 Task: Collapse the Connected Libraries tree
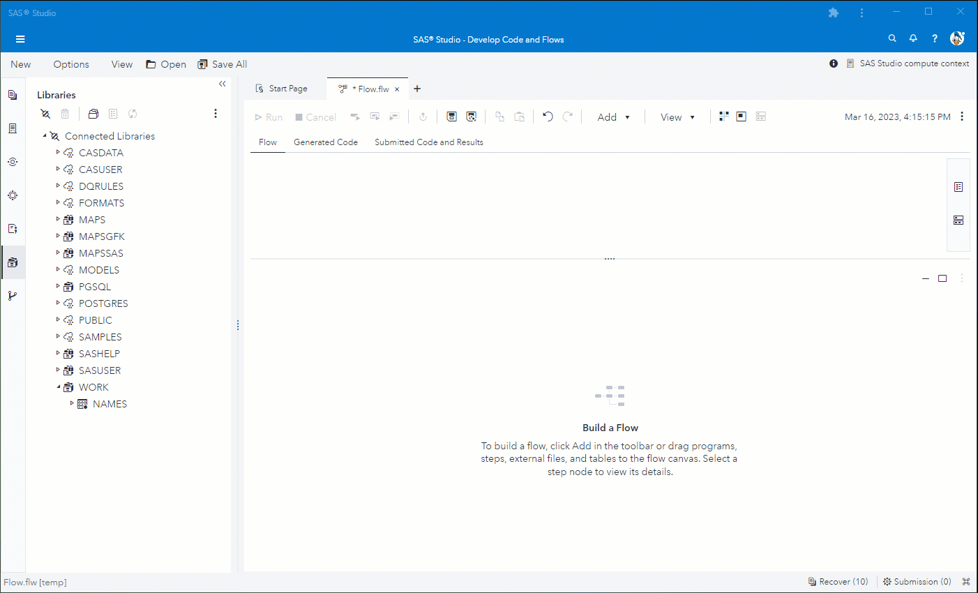[45, 135]
